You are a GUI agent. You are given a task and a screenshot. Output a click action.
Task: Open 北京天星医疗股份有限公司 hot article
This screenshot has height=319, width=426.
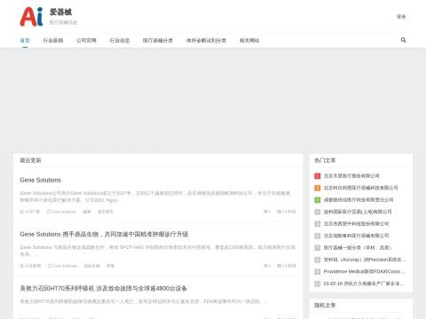[x=351, y=176]
